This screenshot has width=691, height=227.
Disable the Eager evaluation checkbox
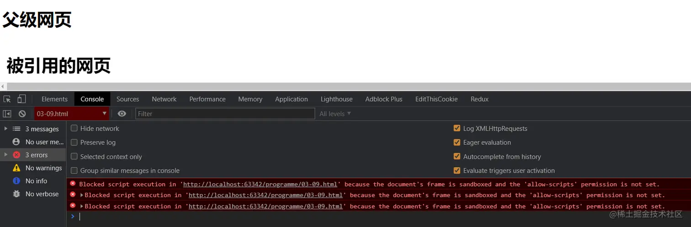(x=457, y=142)
